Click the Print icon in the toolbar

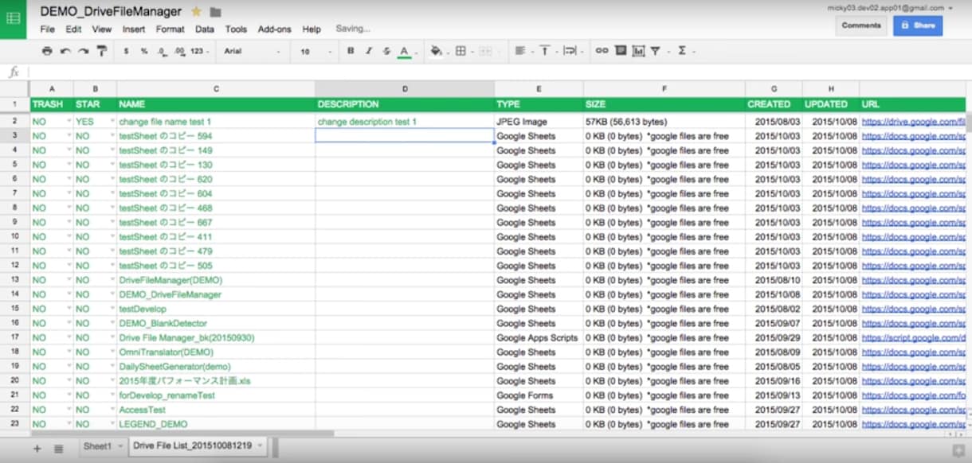point(47,51)
